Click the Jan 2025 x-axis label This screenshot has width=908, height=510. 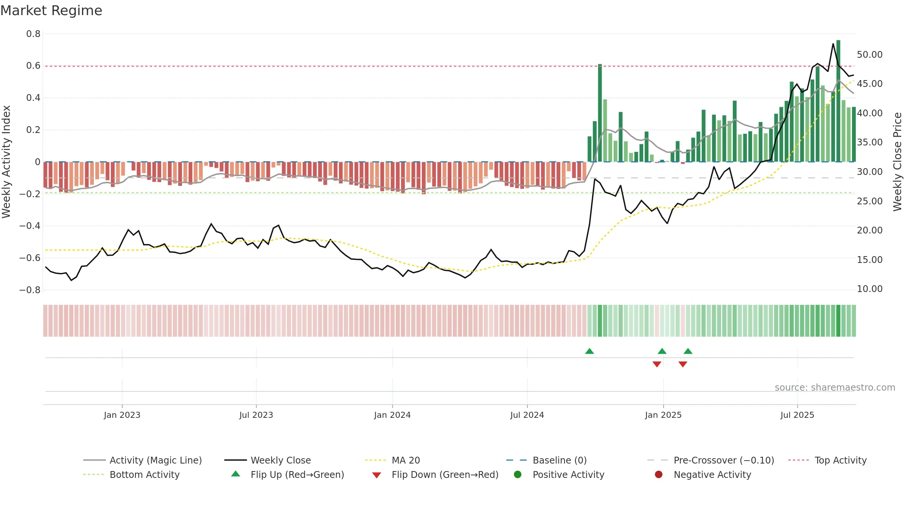click(663, 415)
